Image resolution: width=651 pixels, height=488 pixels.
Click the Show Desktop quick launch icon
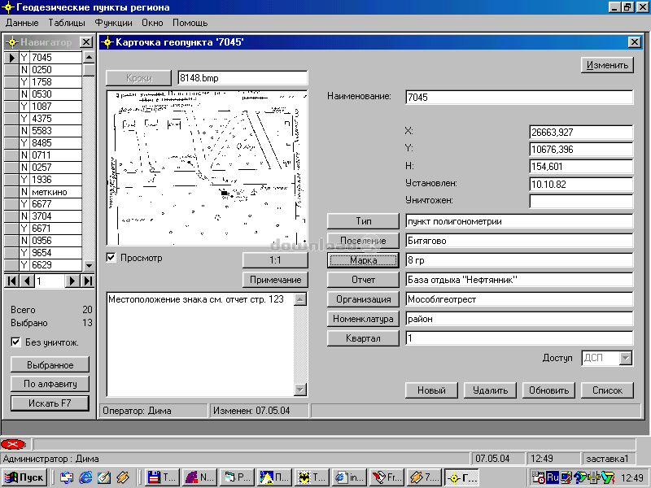[x=67, y=477]
